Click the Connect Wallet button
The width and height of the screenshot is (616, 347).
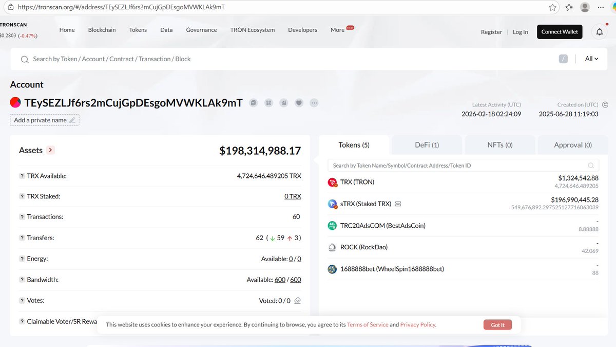(560, 32)
